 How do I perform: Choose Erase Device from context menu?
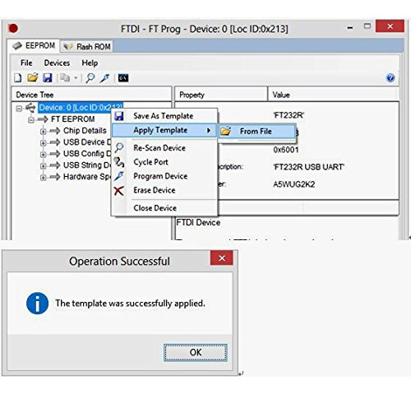[x=155, y=190]
